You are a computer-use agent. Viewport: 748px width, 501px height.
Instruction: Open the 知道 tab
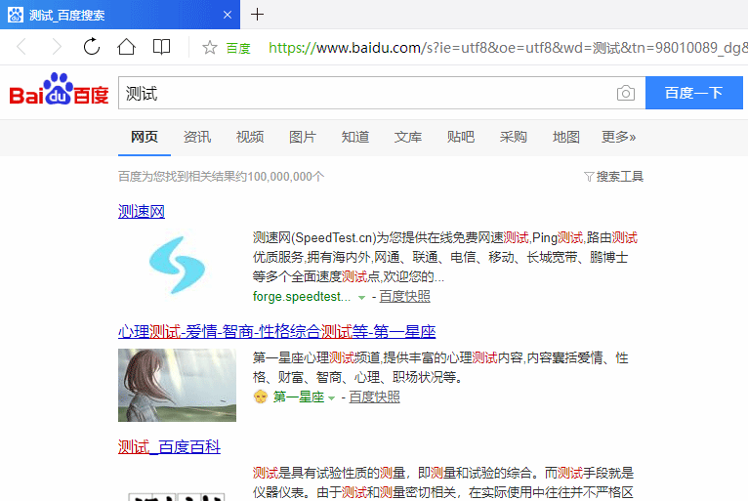354,137
